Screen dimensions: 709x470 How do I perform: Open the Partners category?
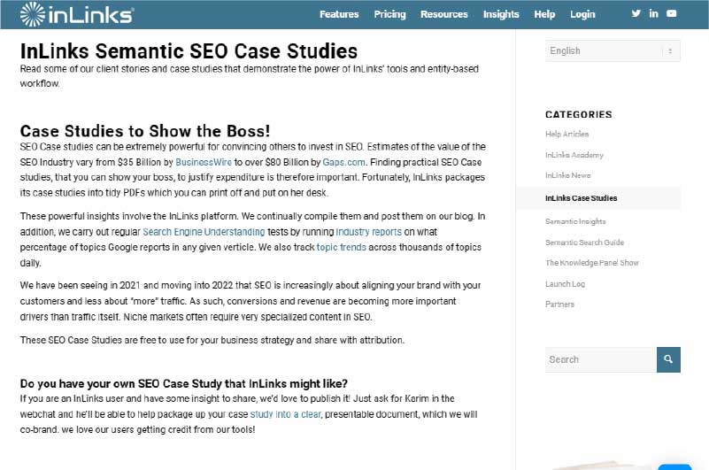pos(559,304)
